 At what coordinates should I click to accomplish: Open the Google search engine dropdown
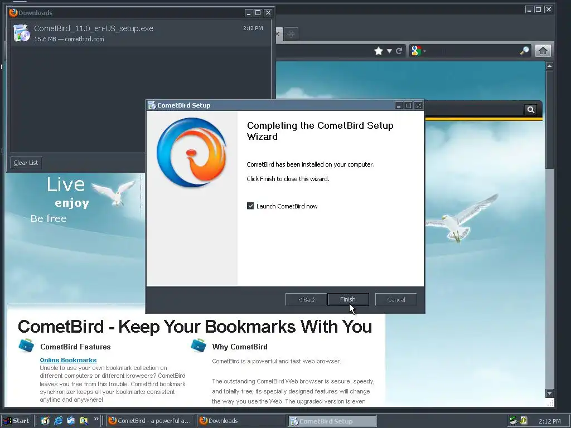pos(418,51)
